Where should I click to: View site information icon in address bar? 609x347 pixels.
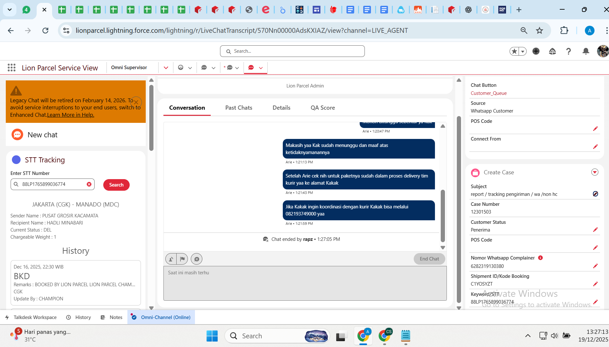coord(66,31)
